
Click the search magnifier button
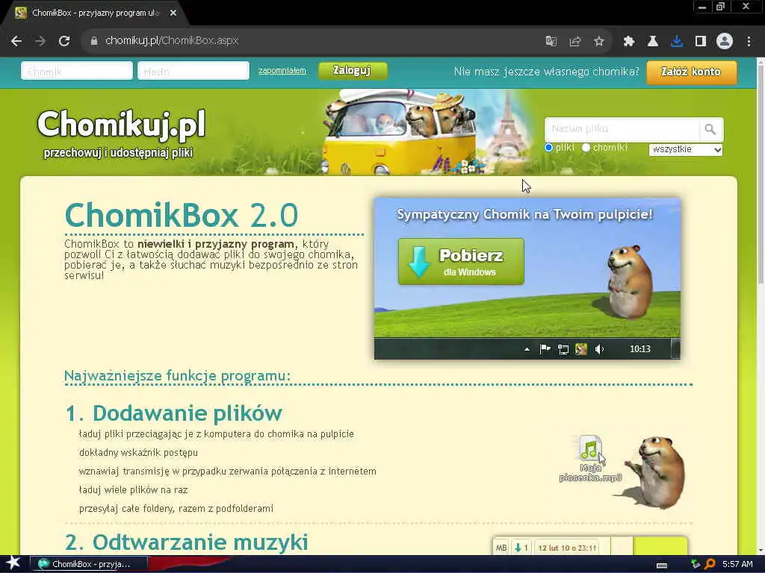tap(710, 129)
